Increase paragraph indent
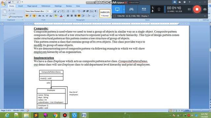Screen dimensions: 211x118 click(87, 11)
